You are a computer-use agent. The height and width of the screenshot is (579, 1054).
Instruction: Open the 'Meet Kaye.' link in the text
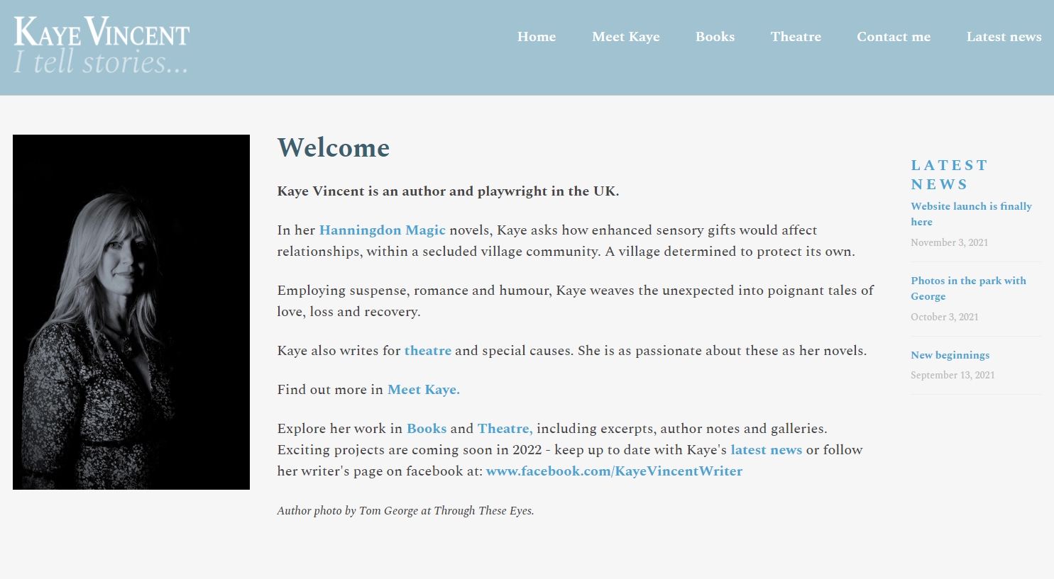pyautogui.click(x=424, y=389)
